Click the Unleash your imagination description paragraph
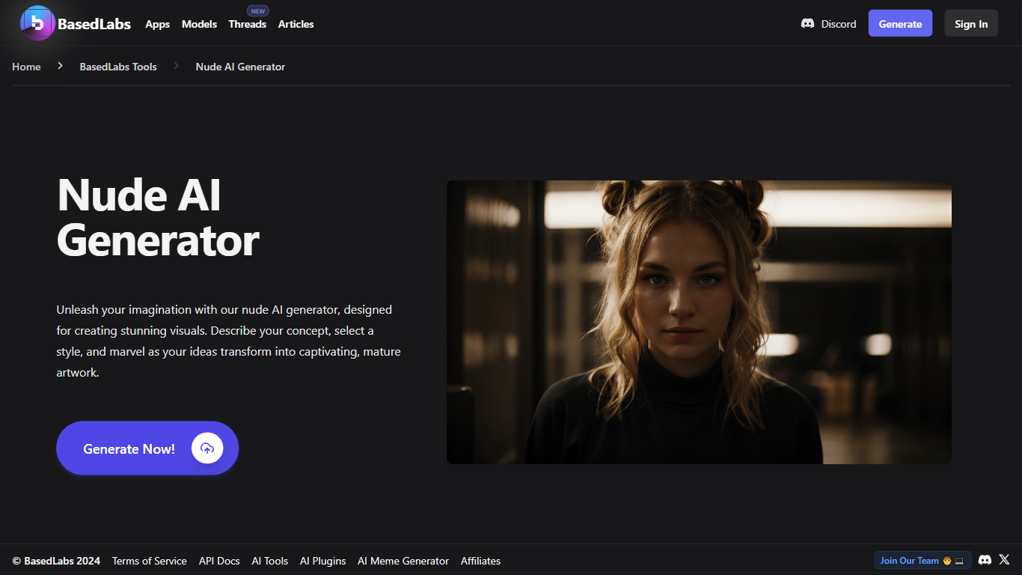Image resolution: width=1022 pixels, height=575 pixels. (x=229, y=341)
